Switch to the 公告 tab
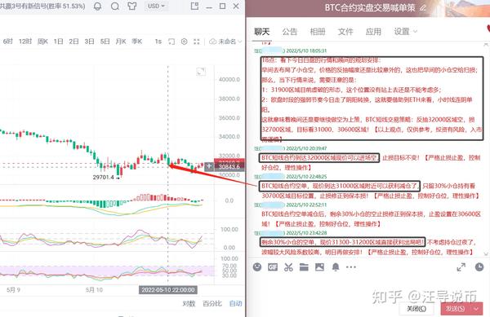The image size is (490, 317). 290,32
